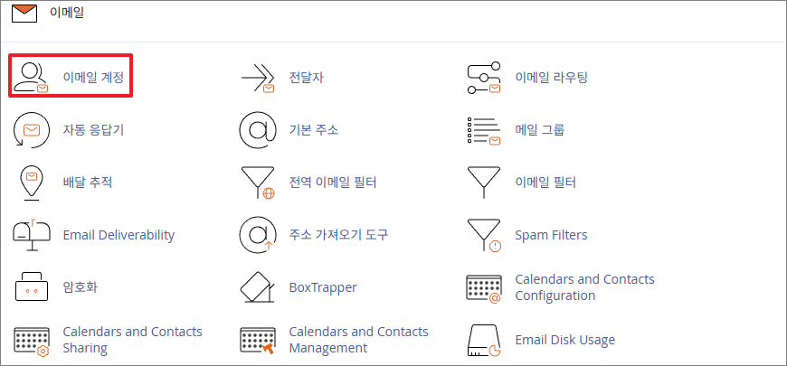This screenshot has width=787, height=366.
Task: Click the 이메일 라우팅 routing icon
Action: 483,78
